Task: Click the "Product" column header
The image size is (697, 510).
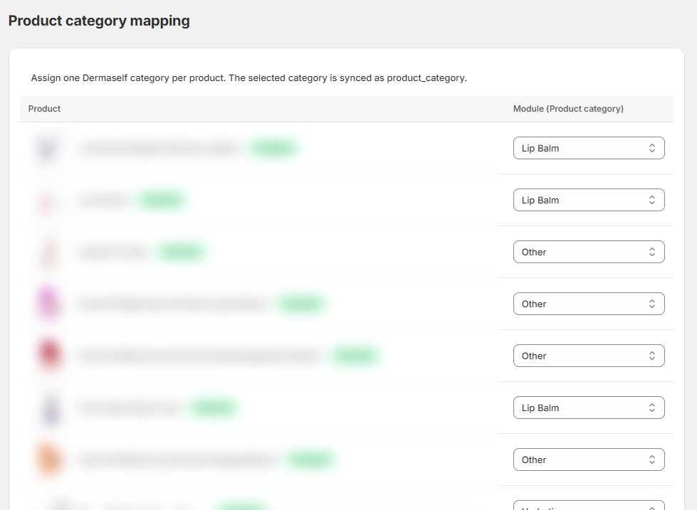Action: 44,109
